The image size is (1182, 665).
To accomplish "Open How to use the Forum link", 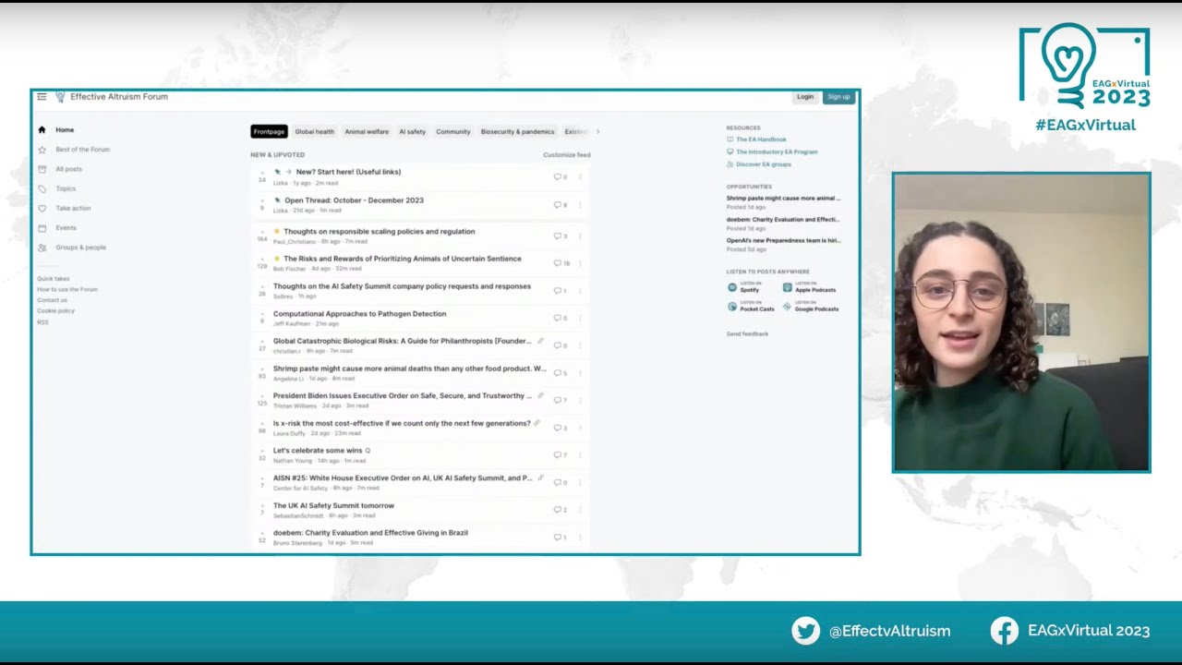I will click(67, 290).
